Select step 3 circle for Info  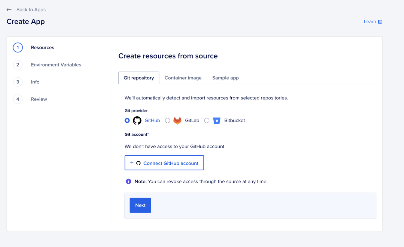(18, 82)
